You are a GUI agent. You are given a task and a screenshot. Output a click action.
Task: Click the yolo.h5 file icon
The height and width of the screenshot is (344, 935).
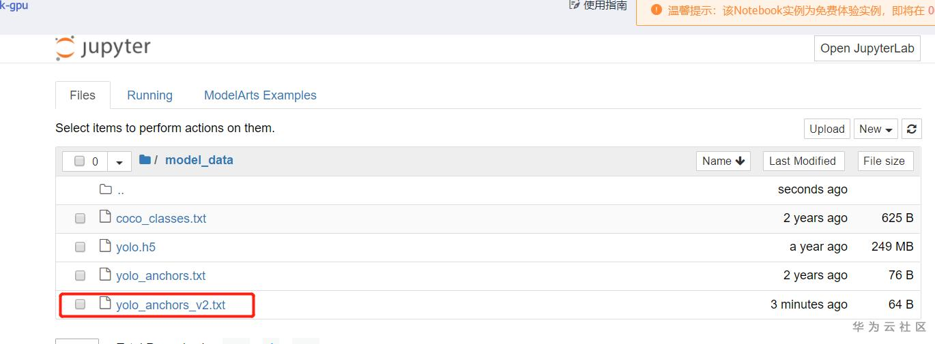pyautogui.click(x=105, y=246)
